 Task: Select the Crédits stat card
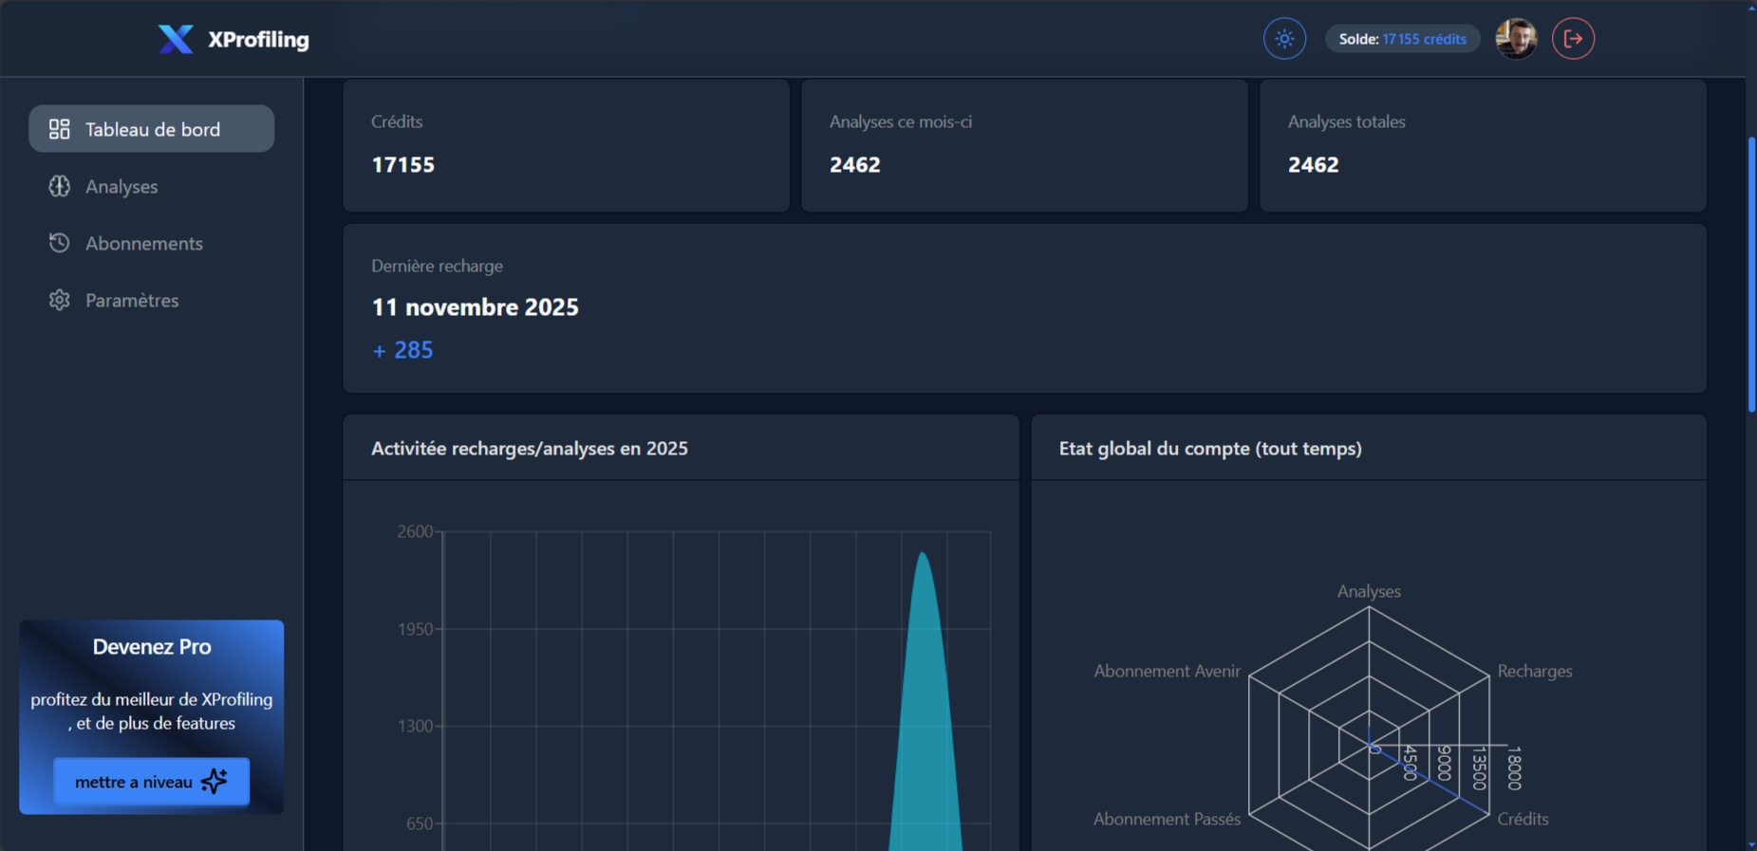tap(566, 145)
